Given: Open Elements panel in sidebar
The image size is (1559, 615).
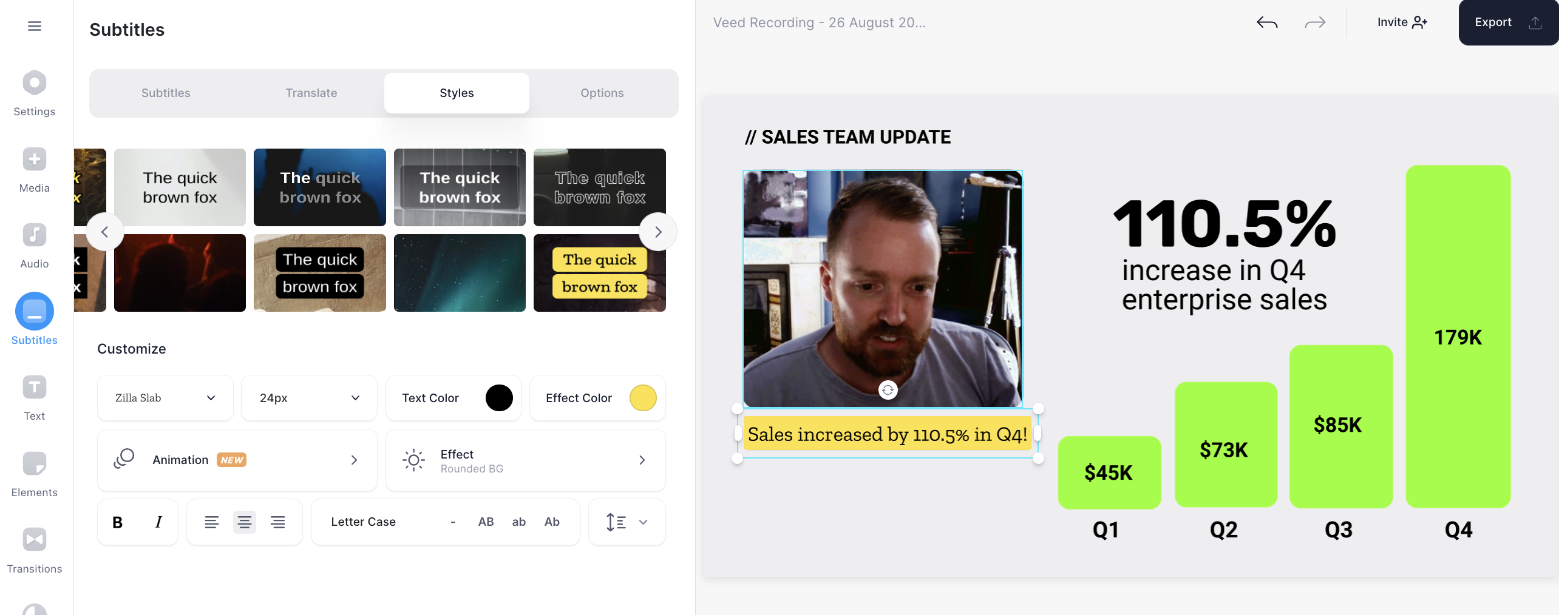Looking at the screenshot, I should 35,475.
